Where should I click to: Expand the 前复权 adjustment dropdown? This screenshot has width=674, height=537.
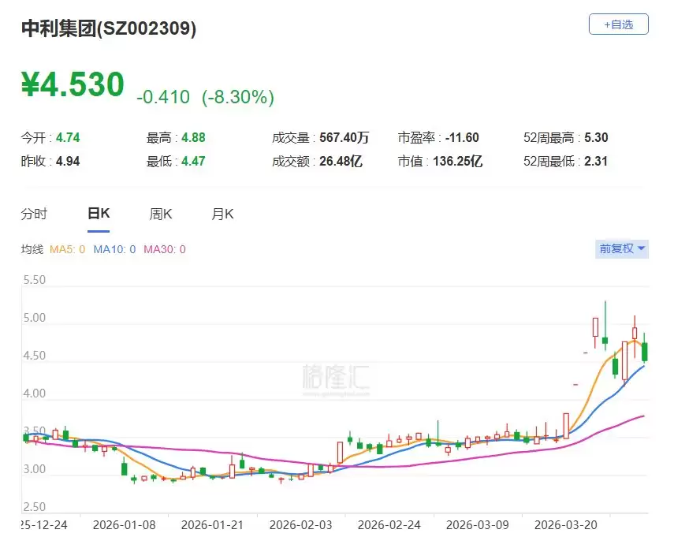(x=622, y=248)
